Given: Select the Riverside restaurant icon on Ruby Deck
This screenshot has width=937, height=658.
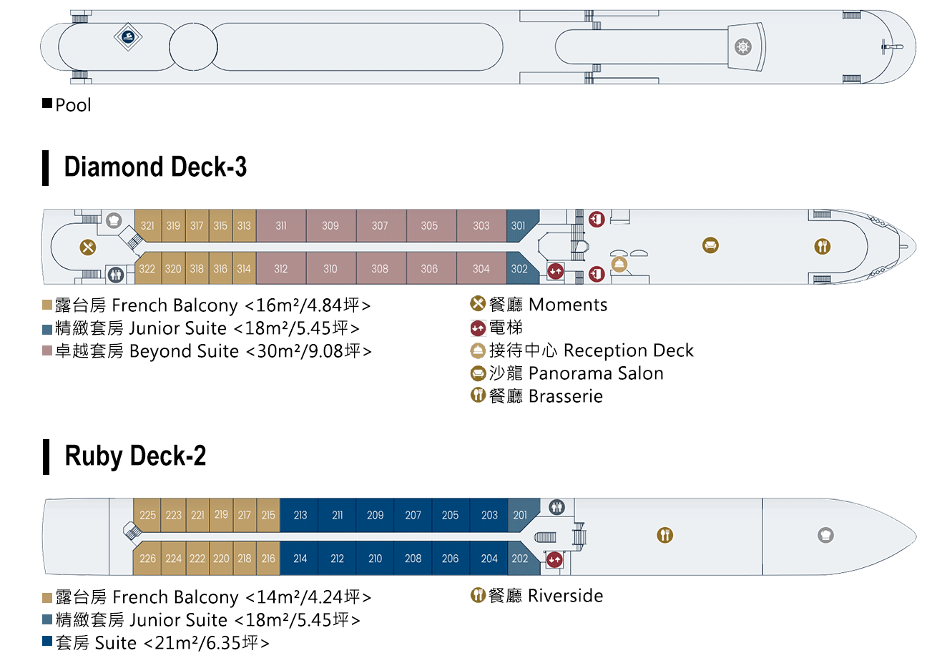Looking at the screenshot, I should [x=665, y=534].
